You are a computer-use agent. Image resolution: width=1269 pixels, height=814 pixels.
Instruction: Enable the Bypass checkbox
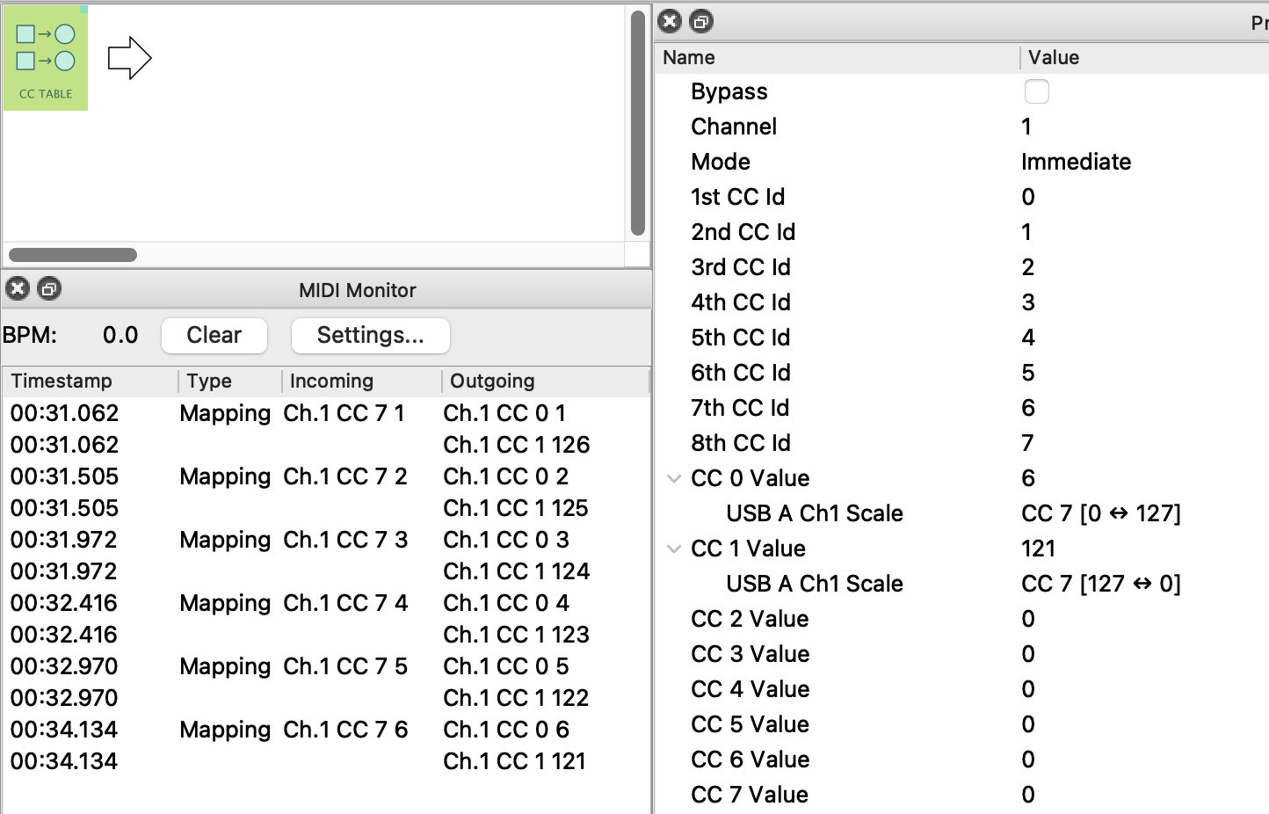[1036, 91]
